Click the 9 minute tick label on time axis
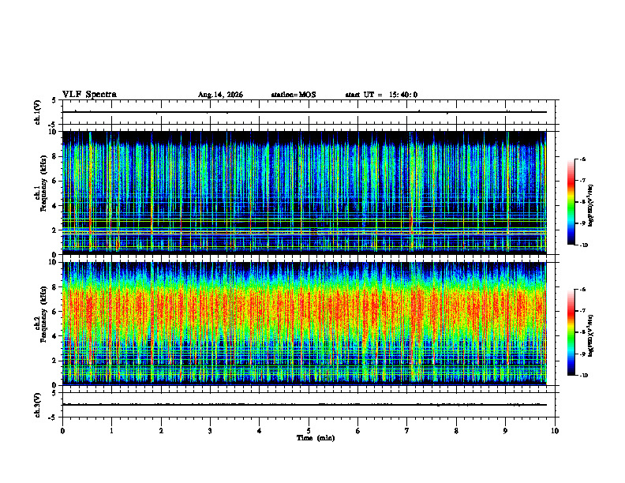The height and width of the screenshot is (483, 625). [x=505, y=431]
